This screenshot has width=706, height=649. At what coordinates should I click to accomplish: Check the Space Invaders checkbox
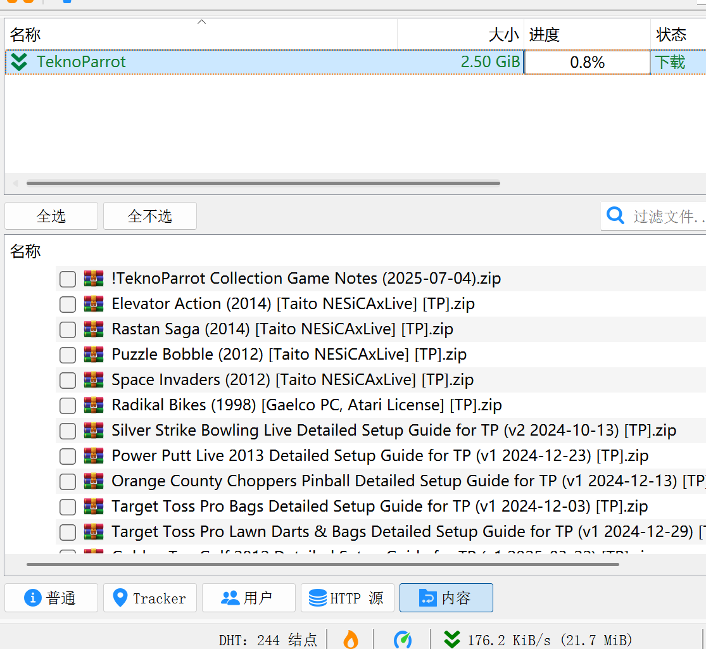(x=68, y=380)
